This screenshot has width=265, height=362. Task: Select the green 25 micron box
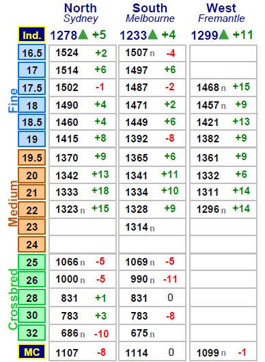[x=32, y=262]
